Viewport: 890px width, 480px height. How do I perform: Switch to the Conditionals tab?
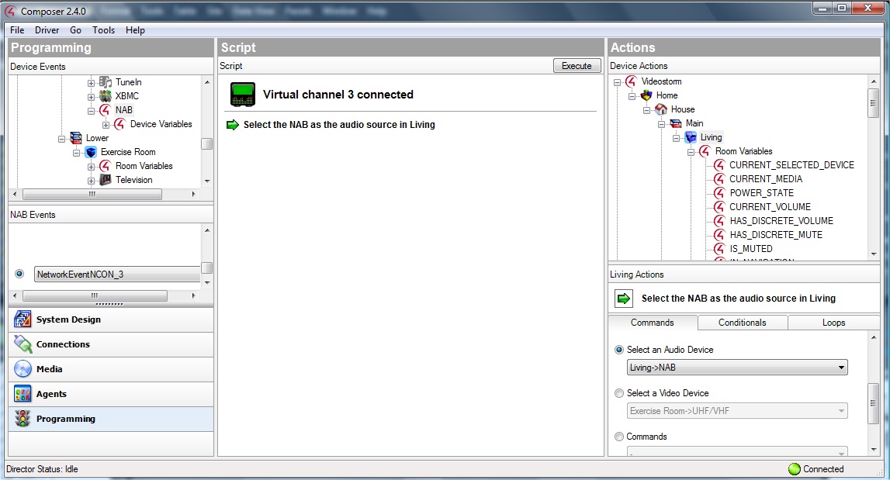click(x=742, y=323)
